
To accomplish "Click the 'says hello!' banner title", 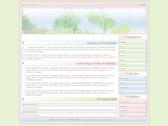I will click(36, 30).
